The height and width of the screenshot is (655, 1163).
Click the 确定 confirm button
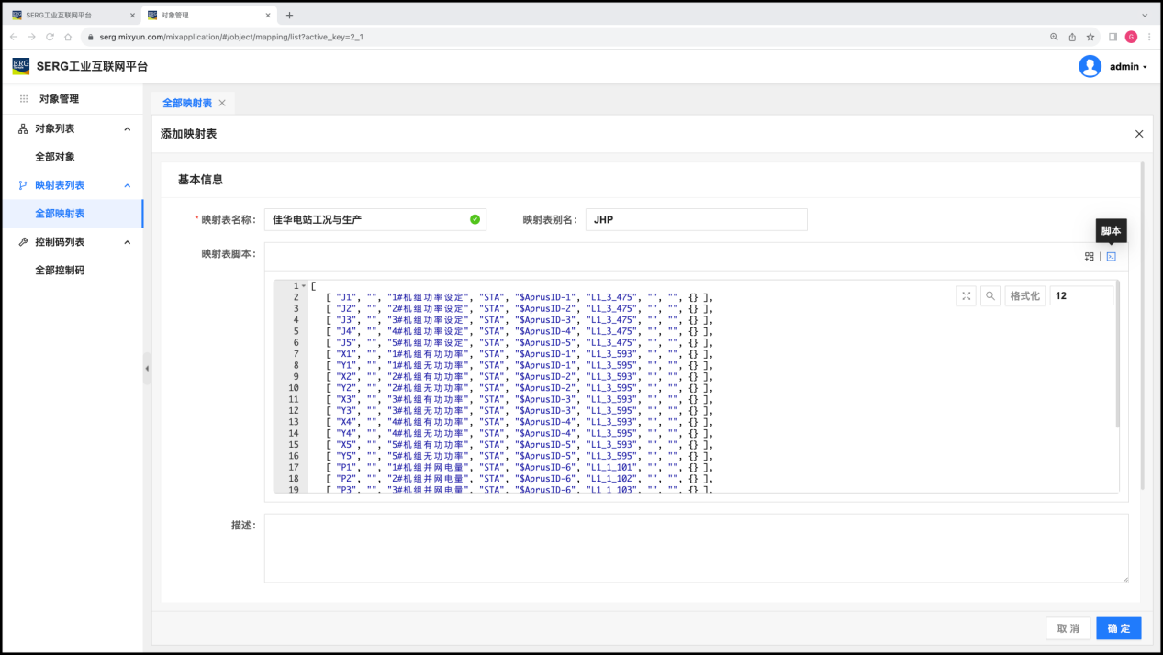pyautogui.click(x=1118, y=628)
